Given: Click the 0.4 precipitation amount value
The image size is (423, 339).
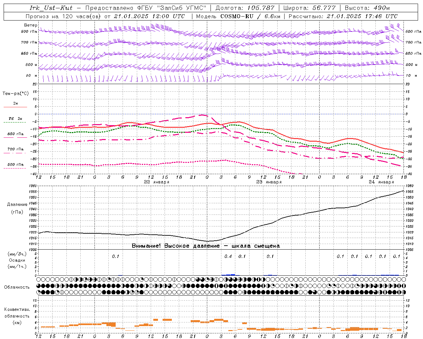Looking at the screenshot, I should [228, 257].
